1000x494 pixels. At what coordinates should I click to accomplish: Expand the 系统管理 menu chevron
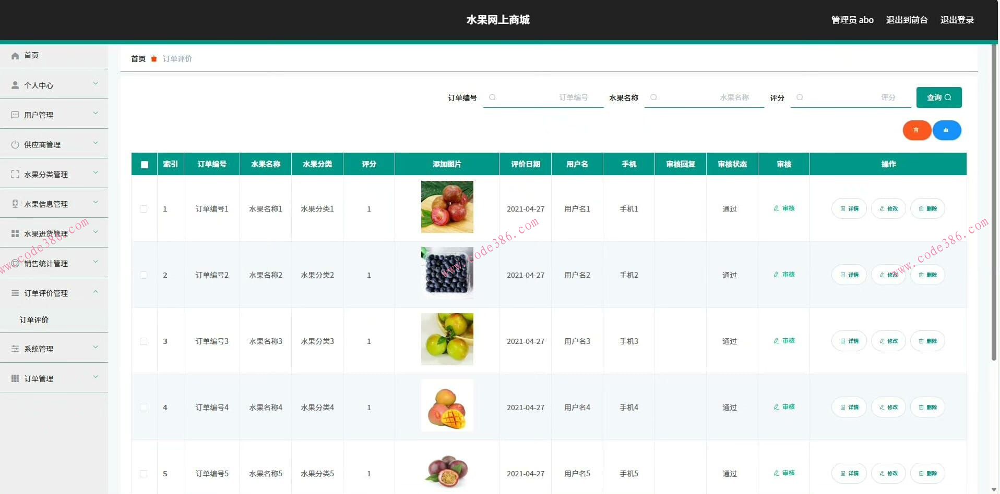click(96, 347)
